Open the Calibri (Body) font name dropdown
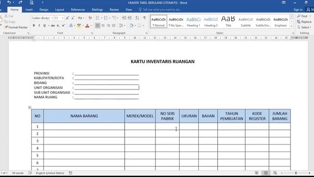This screenshot has height=177, width=314. (x=52, y=18)
